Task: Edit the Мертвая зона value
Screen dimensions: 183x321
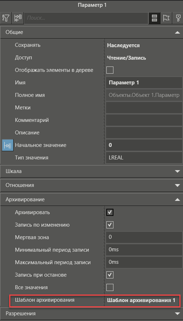Action: [144, 237]
